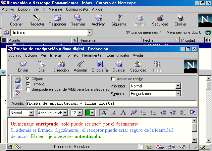Image resolution: width=212 pixels, height=151 pixels.
Task: Click Adjuntar paperclip icon
Action: click(80, 66)
